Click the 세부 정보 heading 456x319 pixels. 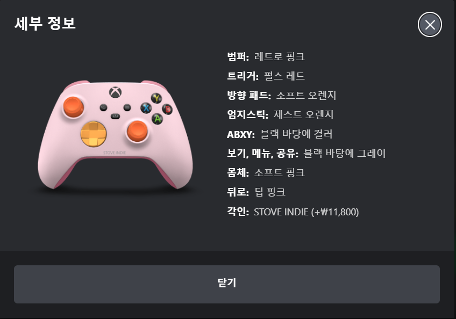(x=45, y=24)
